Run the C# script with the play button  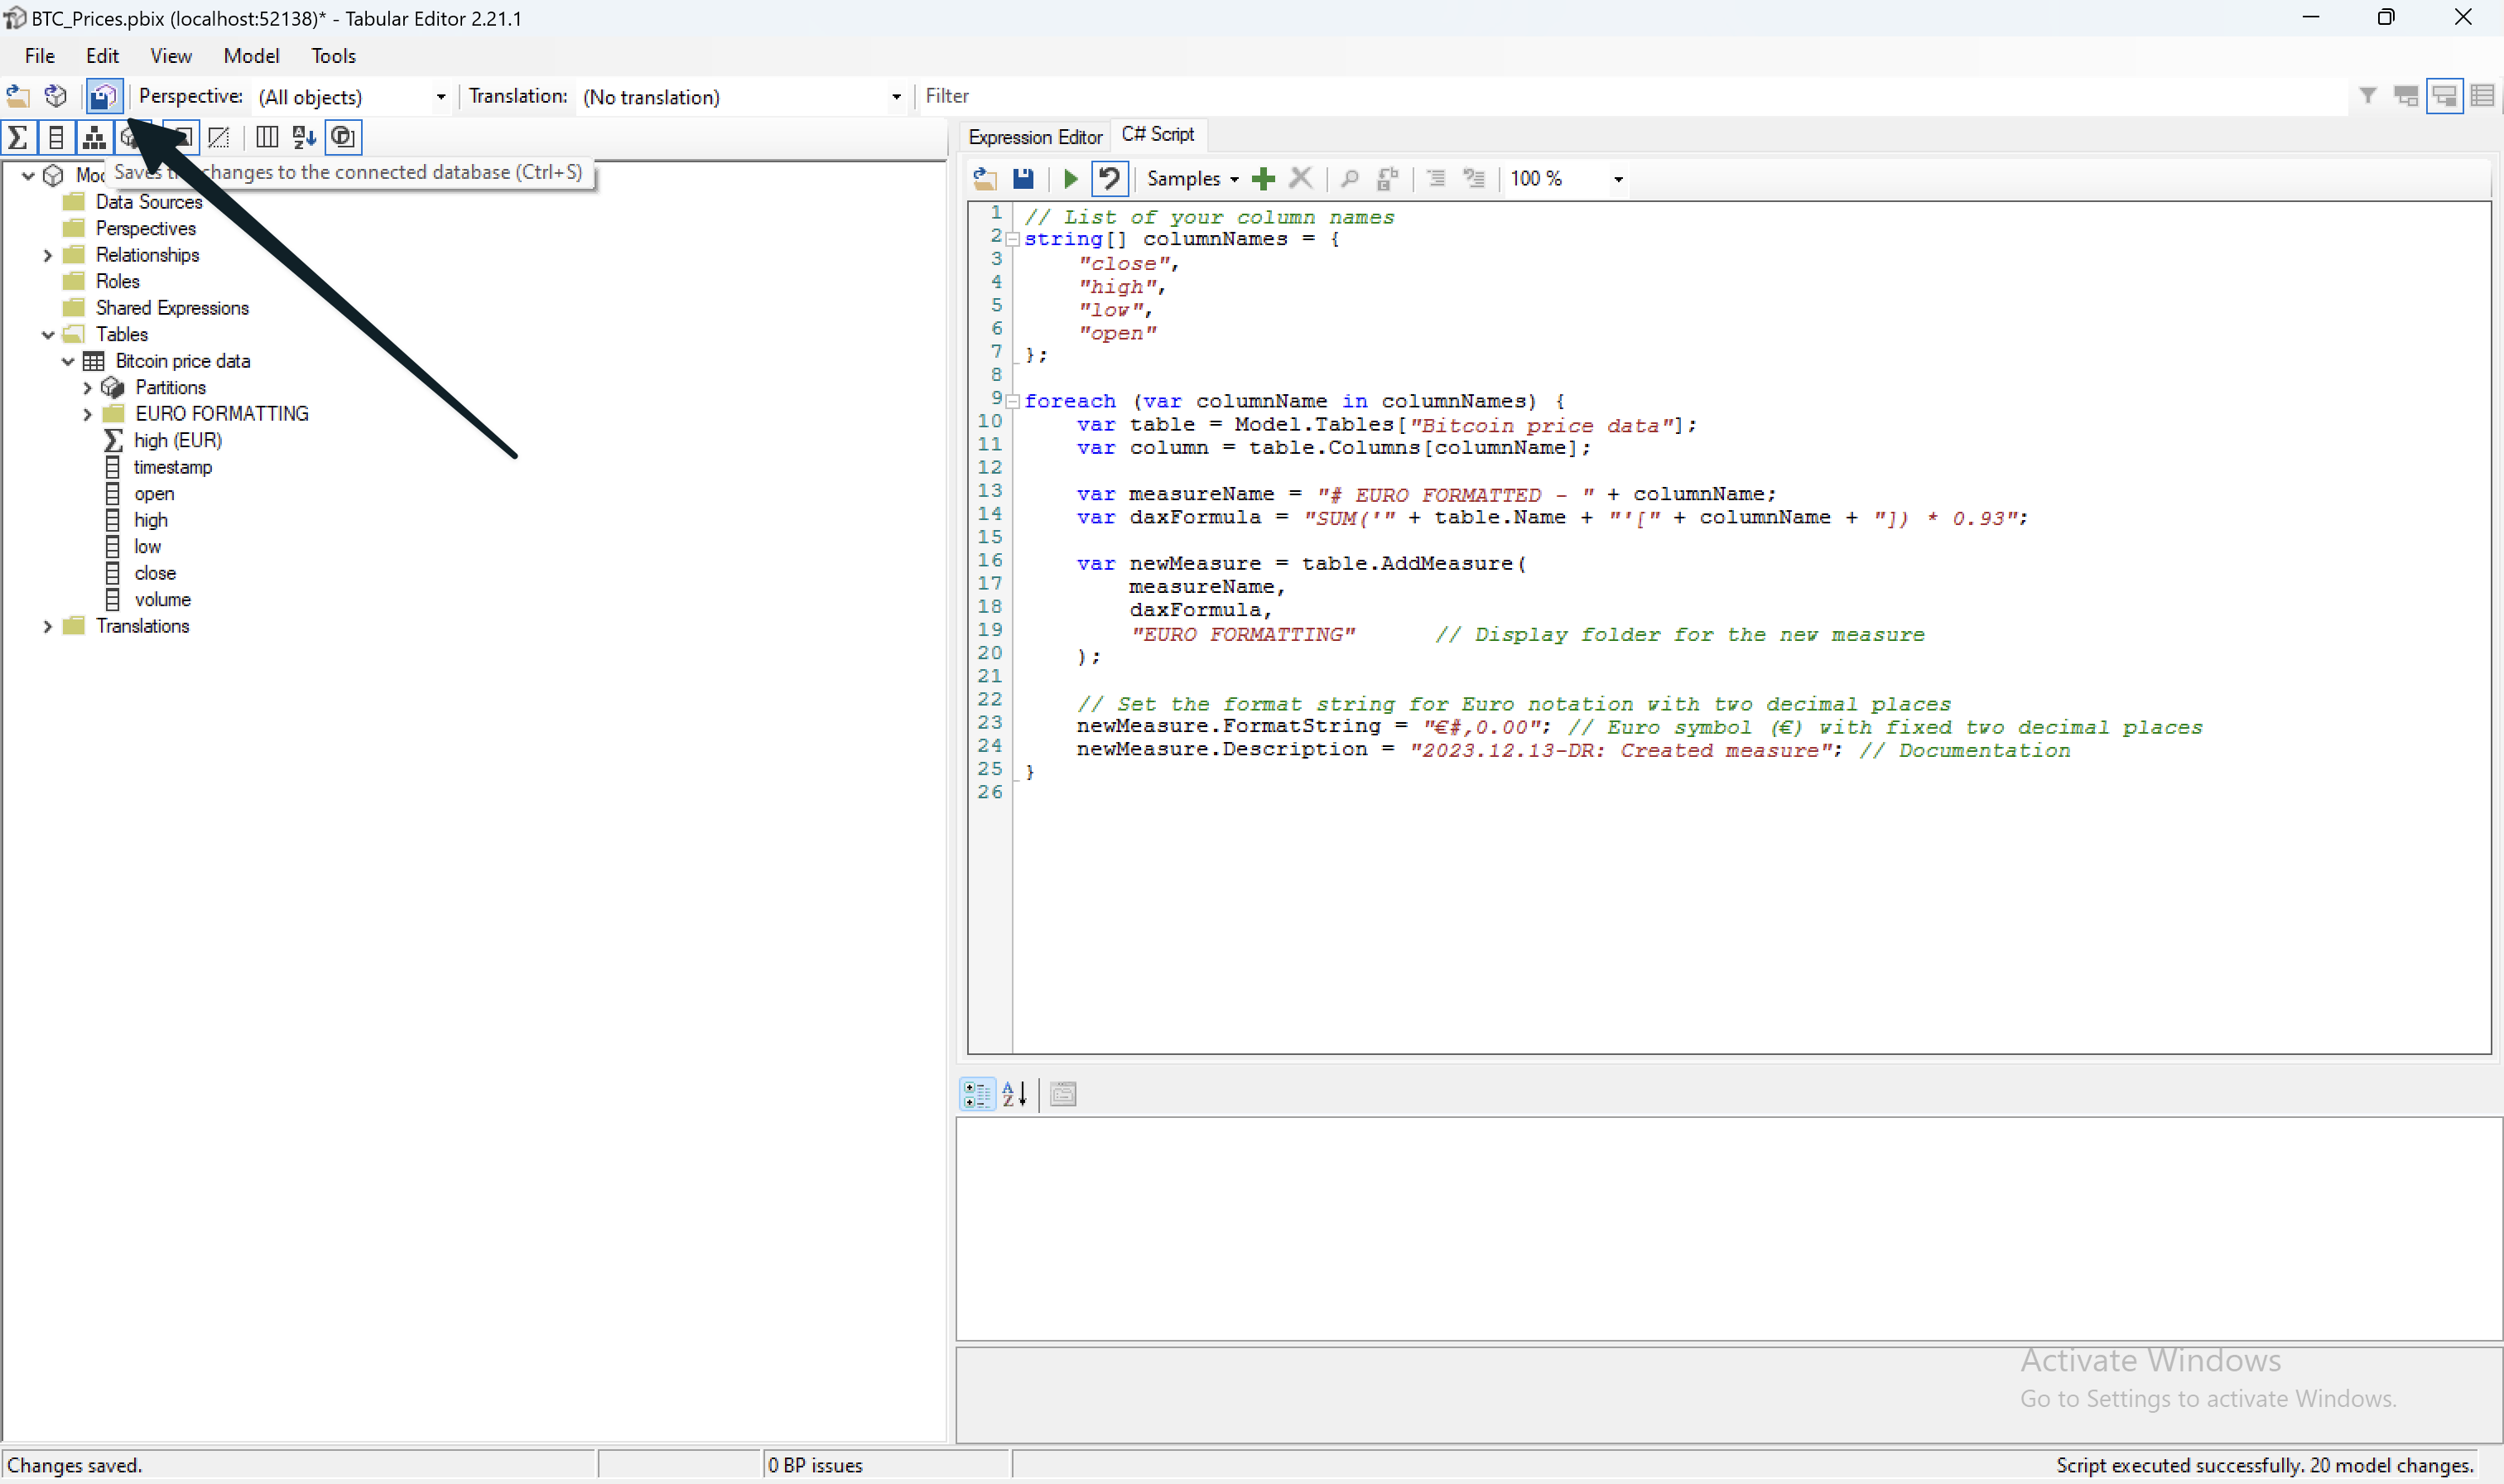[x=1070, y=178]
